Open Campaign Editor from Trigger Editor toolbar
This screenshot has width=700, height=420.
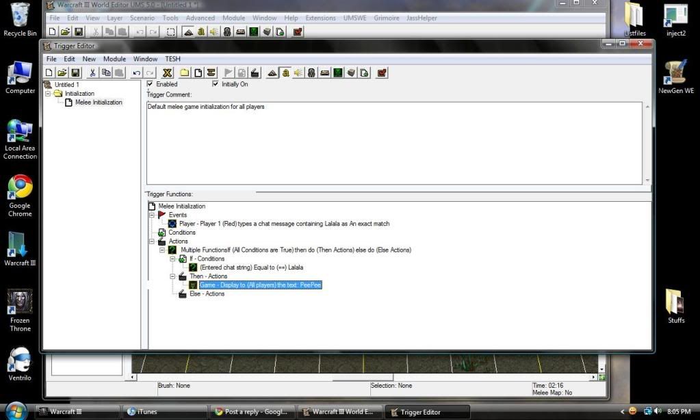point(324,73)
